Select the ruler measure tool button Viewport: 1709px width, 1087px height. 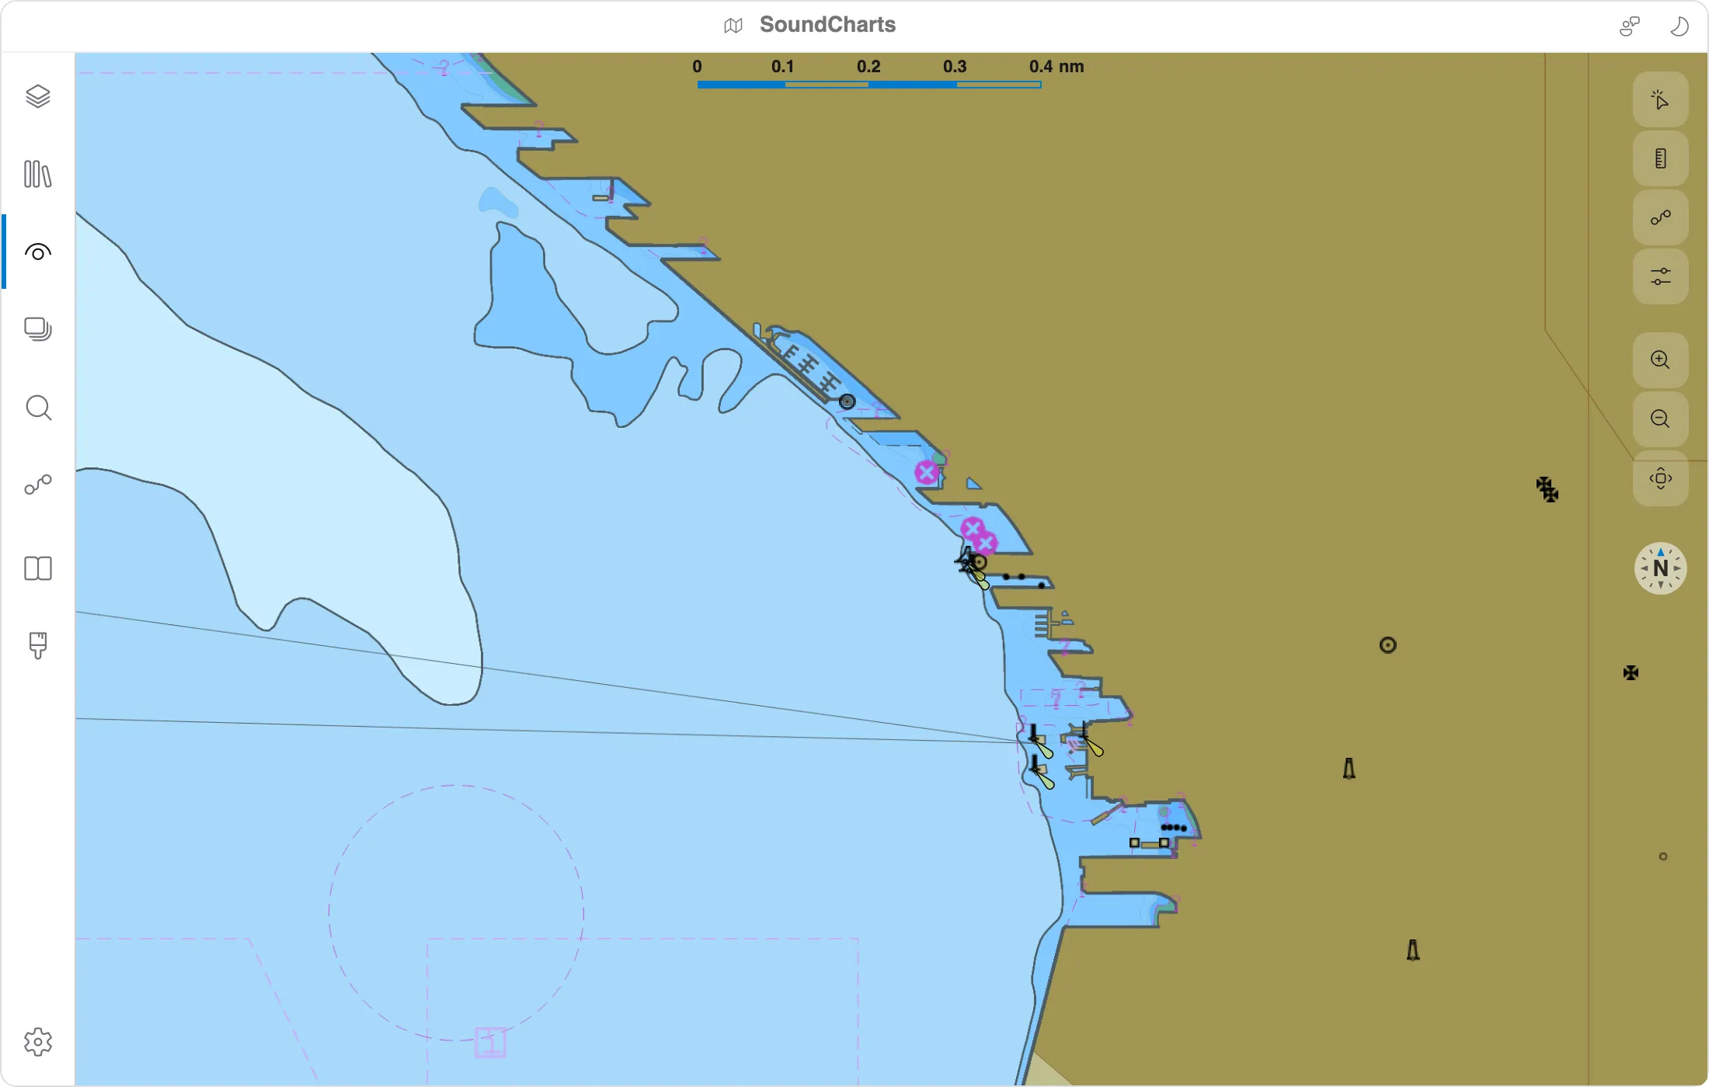(1660, 158)
